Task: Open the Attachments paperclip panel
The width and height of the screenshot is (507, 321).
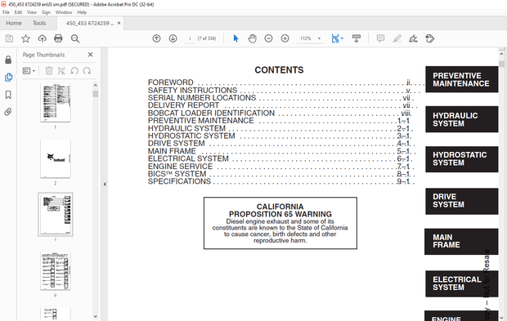Action: pyautogui.click(x=8, y=112)
